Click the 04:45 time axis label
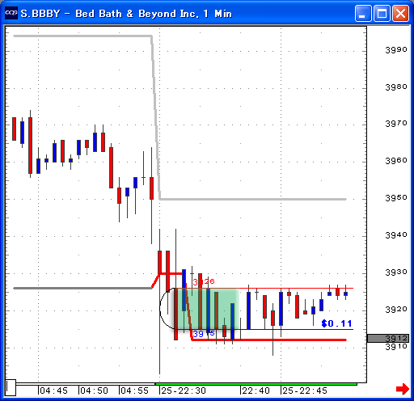The image size is (414, 401). pyautogui.click(x=53, y=390)
